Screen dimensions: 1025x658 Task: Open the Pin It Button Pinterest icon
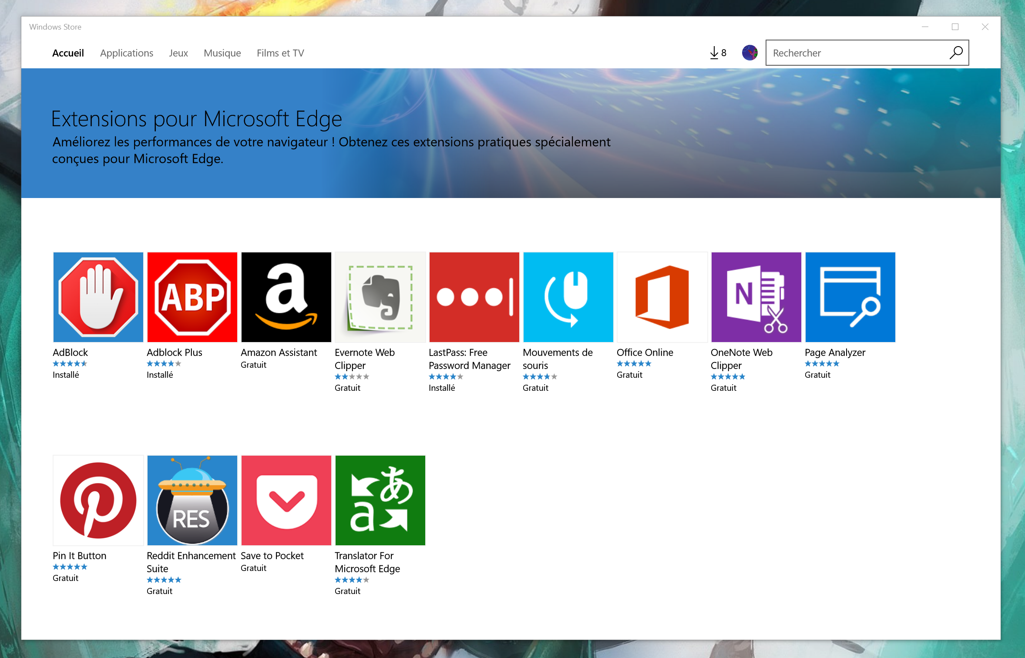click(98, 500)
